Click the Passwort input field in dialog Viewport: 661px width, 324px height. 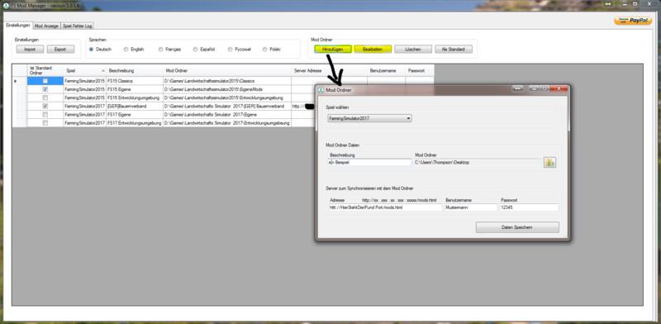coord(529,207)
